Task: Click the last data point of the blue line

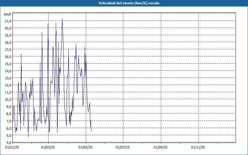Action: click(x=91, y=131)
